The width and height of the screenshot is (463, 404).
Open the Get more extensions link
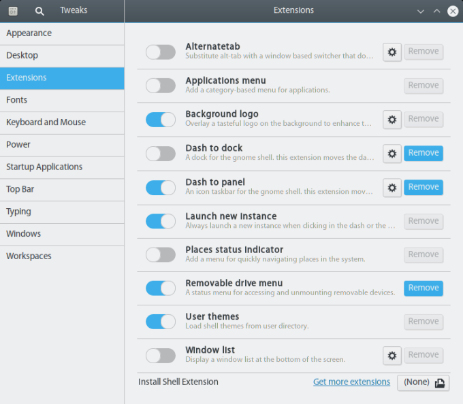tap(351, 382)
